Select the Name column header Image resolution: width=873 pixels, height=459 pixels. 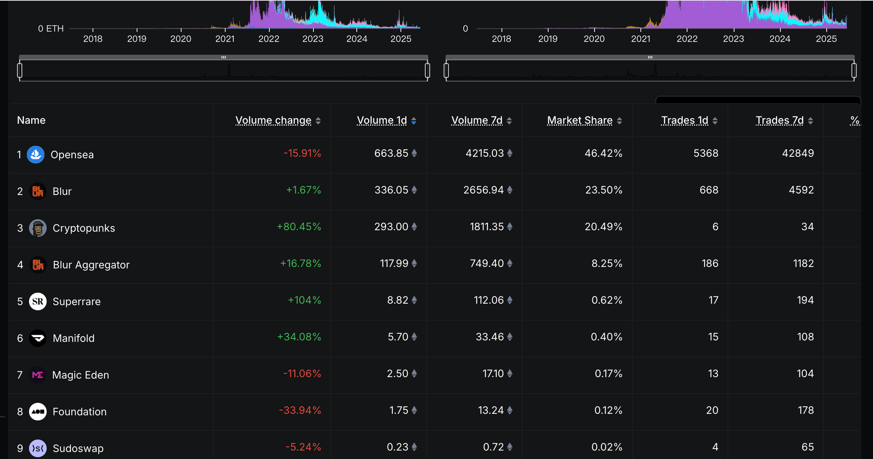tap(31, 120)
